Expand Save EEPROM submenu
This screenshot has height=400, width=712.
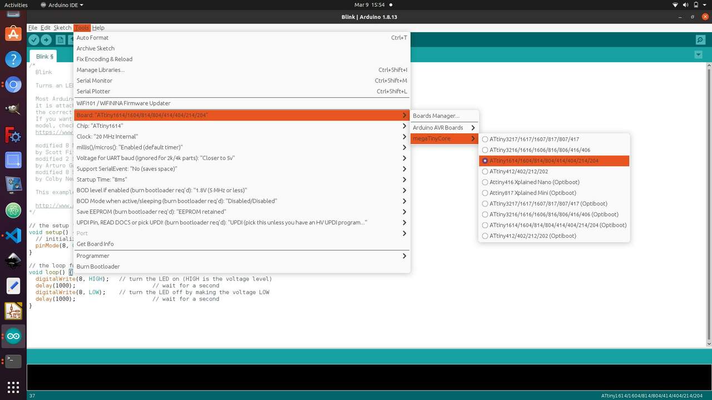coord(242,212)
